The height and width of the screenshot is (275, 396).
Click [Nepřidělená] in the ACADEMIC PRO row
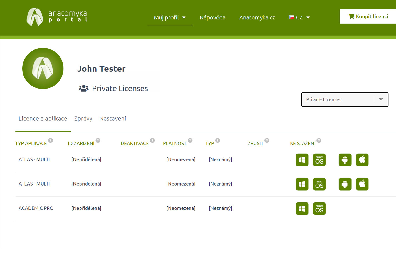click(86, 208)
